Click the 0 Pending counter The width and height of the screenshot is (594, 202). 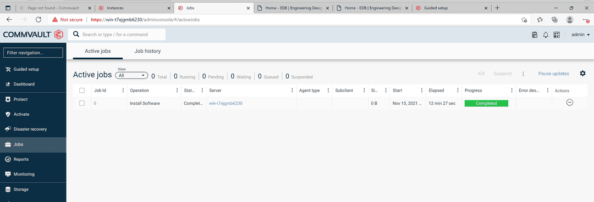pyautogui.click(x=213, y=76)
